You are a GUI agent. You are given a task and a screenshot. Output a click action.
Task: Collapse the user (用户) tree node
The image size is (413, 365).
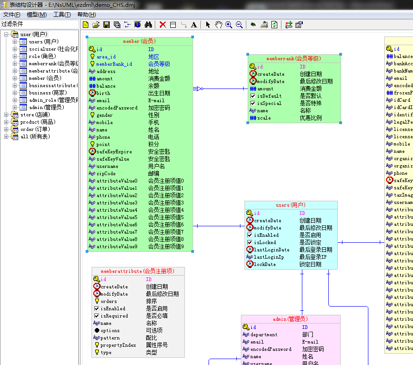pyautogui.click(x=5, y=34)
